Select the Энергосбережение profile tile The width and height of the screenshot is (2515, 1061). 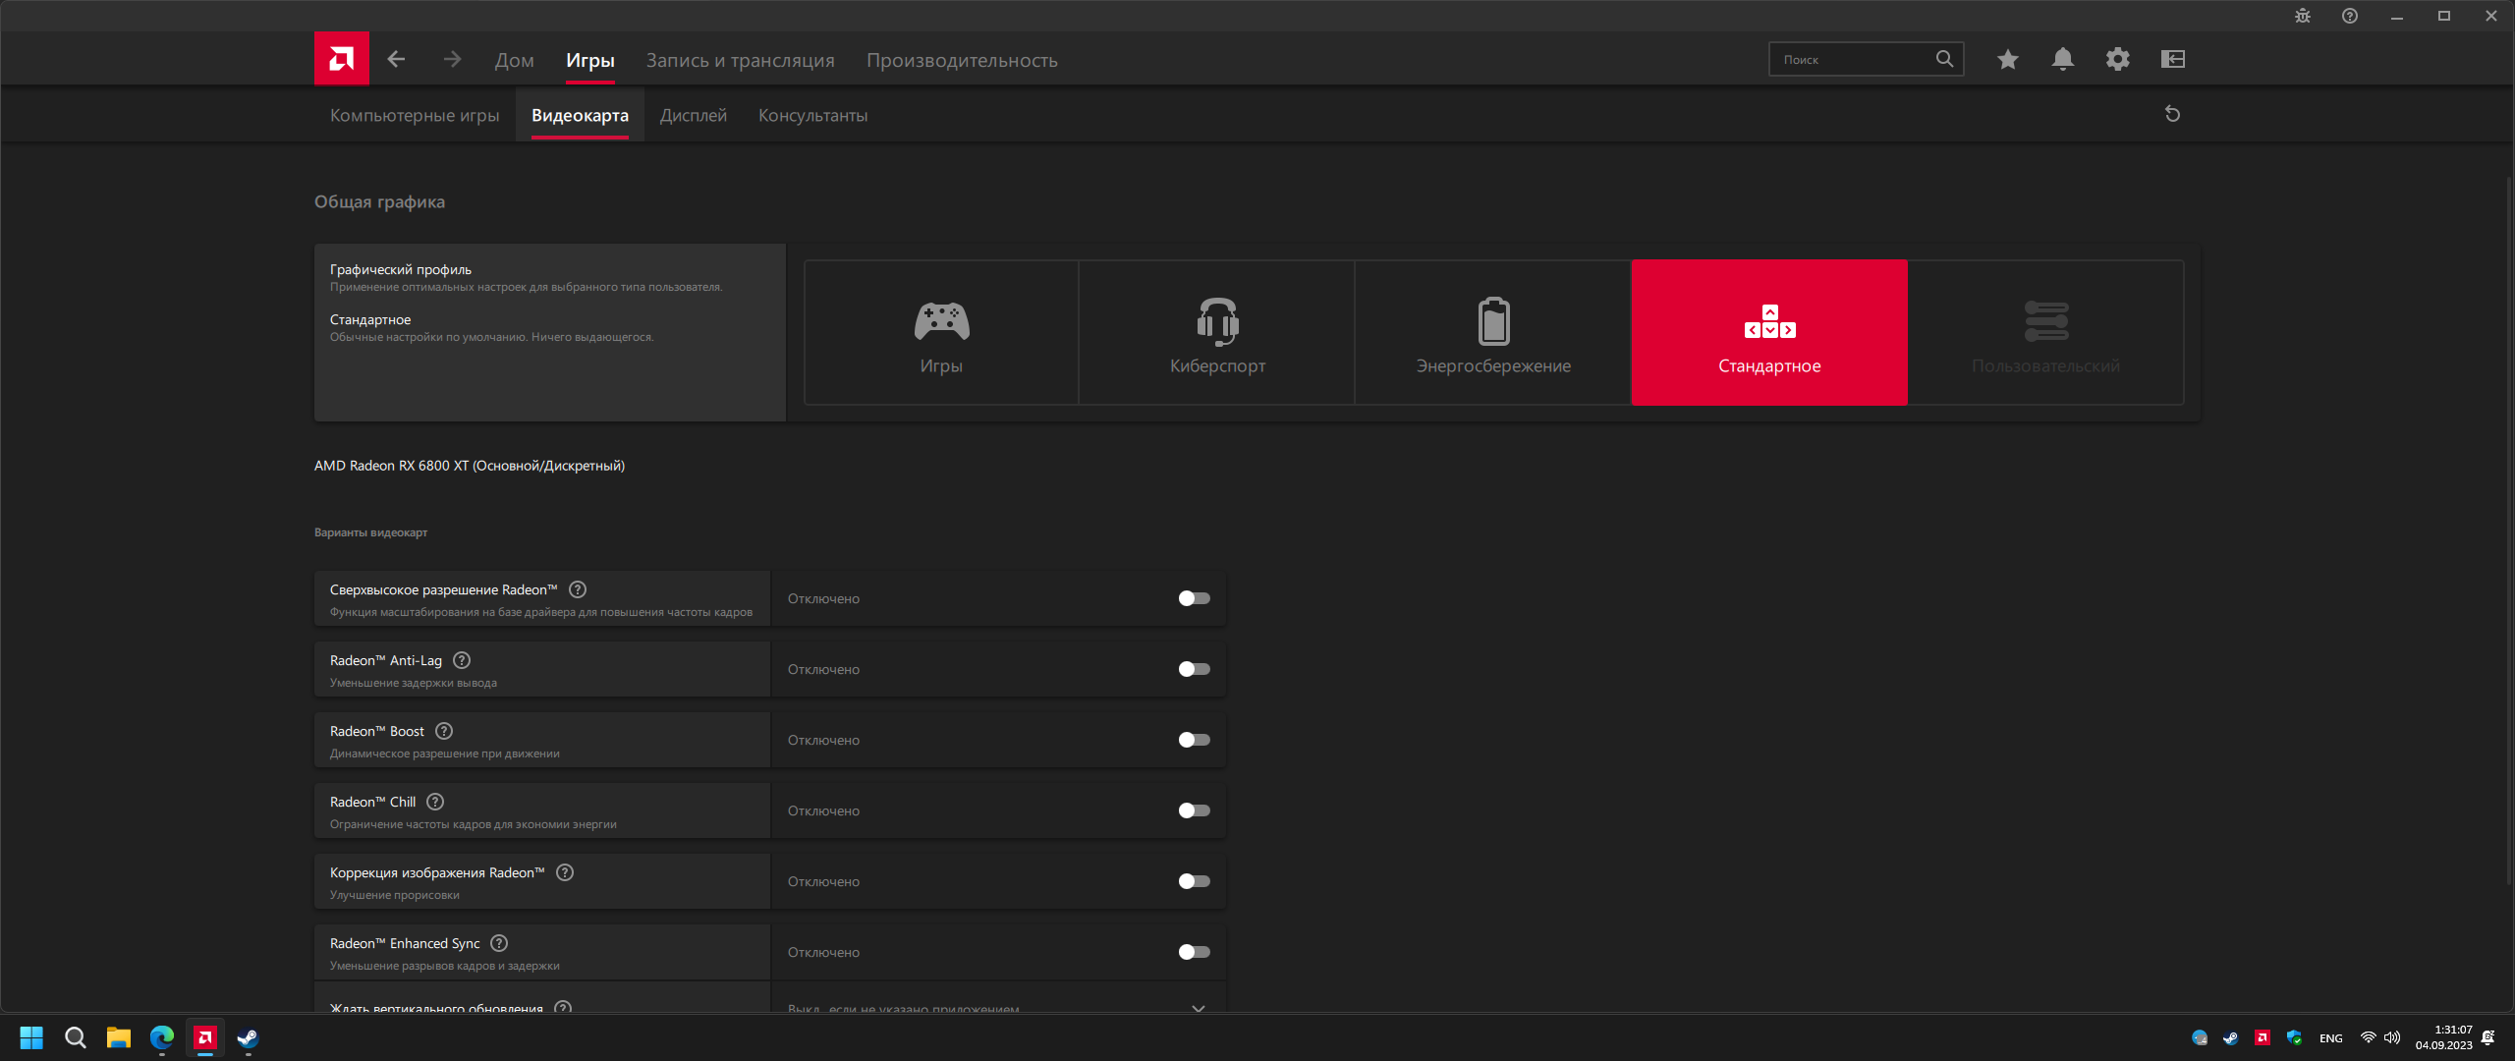(x=1492, y=332)
